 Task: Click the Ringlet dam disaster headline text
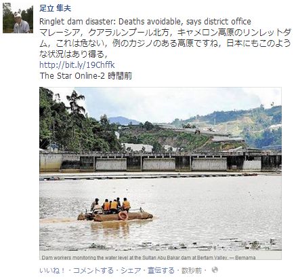click(x=145, y=22)
